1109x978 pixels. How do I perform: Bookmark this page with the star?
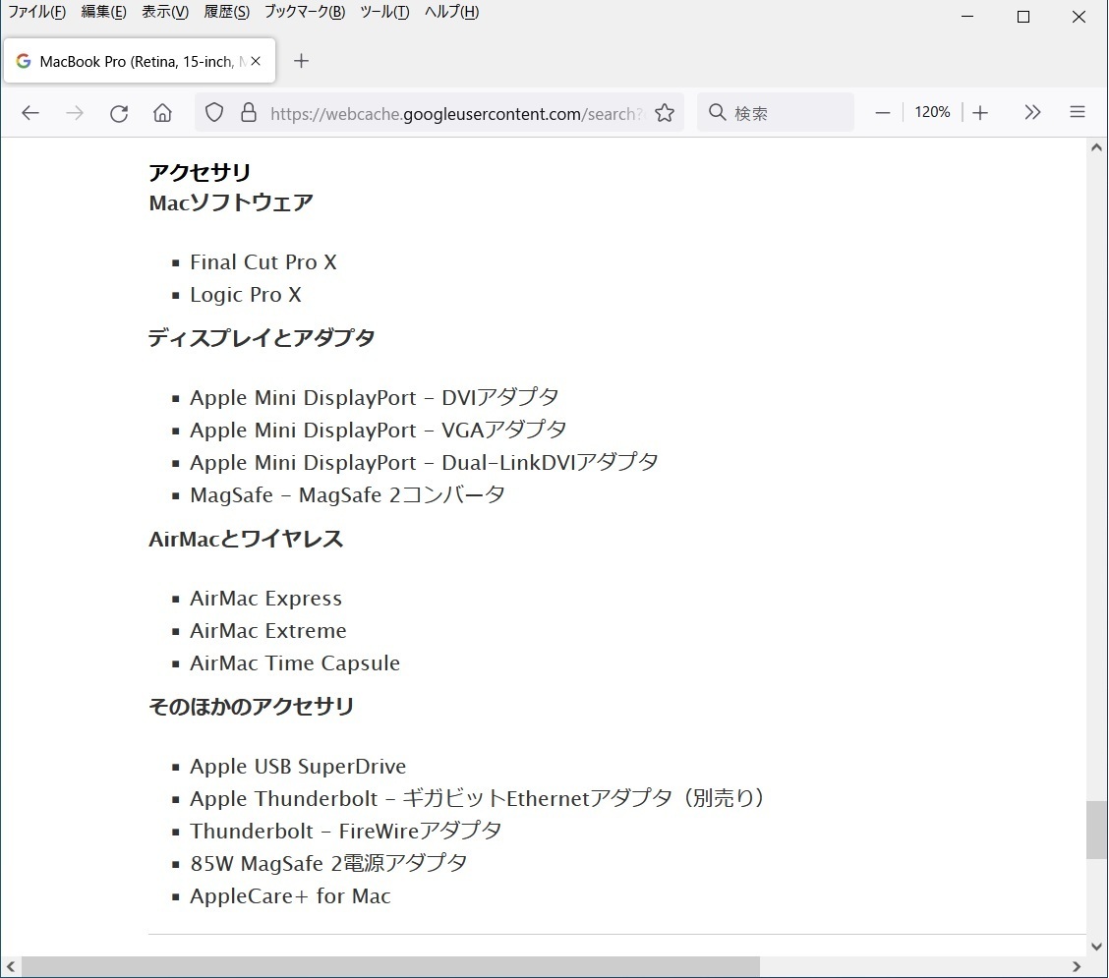click(665, 113)
